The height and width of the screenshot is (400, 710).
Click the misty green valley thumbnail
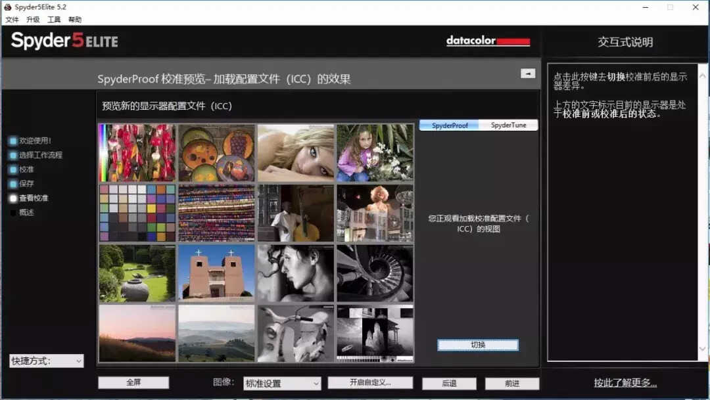[x=216, y=334]
